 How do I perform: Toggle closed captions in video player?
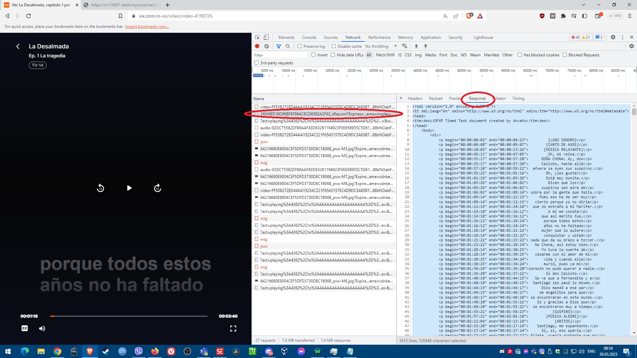pyautogui.click(x=25, y=328)
